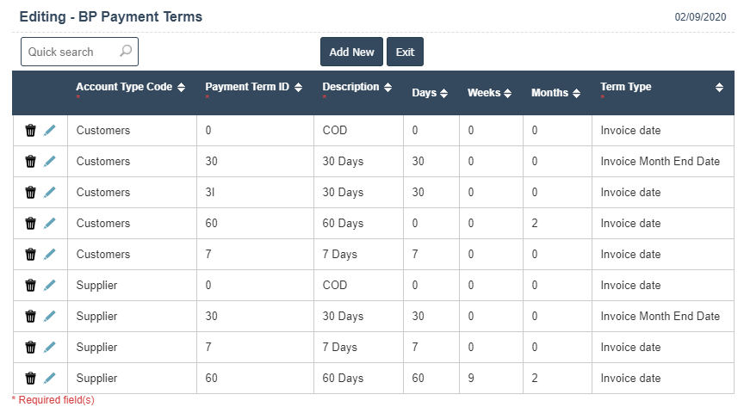
Task: Delete the Customers 7 Days row
Action: tap(31, 255)
